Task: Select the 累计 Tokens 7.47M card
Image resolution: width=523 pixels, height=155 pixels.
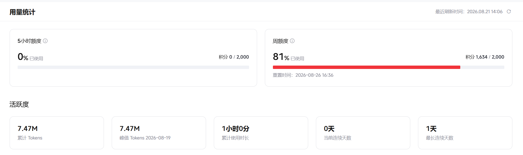Action: coord(57,133)
